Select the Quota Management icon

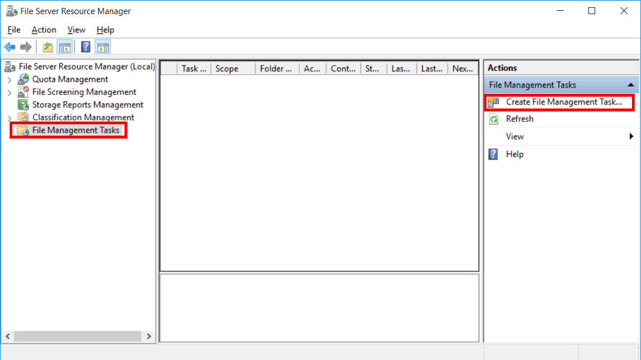click(x=24, y=79)
